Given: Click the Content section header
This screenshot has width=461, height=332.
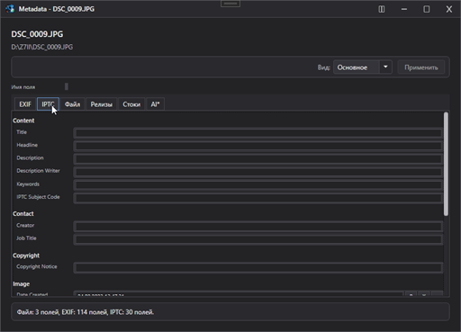Looking at the screenshot, I should pyautogui.click(x=23, y=121).
